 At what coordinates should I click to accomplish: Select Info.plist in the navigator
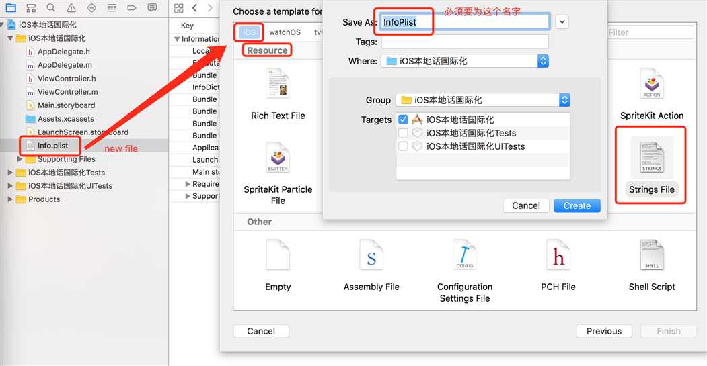(x=52, y=146)
